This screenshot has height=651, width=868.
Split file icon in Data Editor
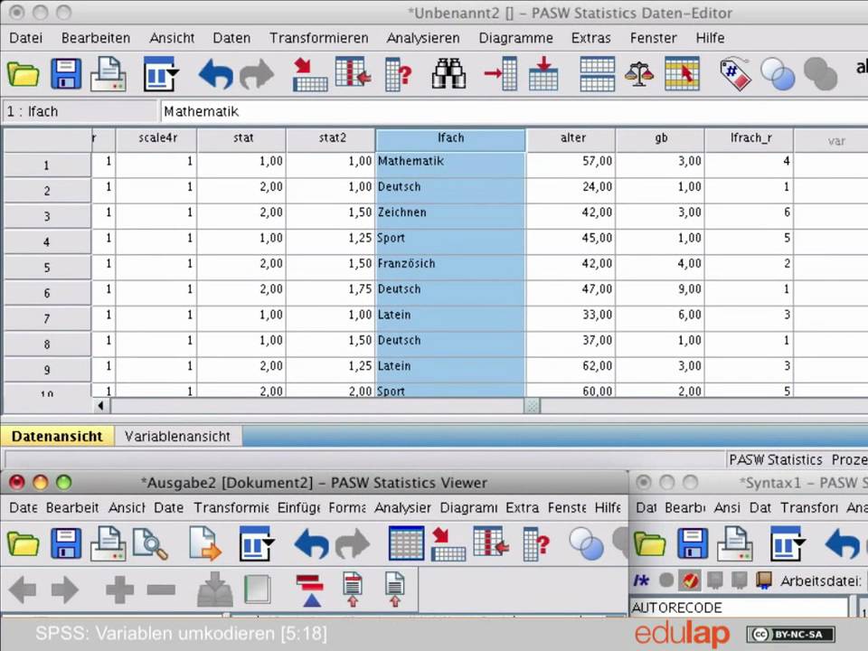[597, 74]
